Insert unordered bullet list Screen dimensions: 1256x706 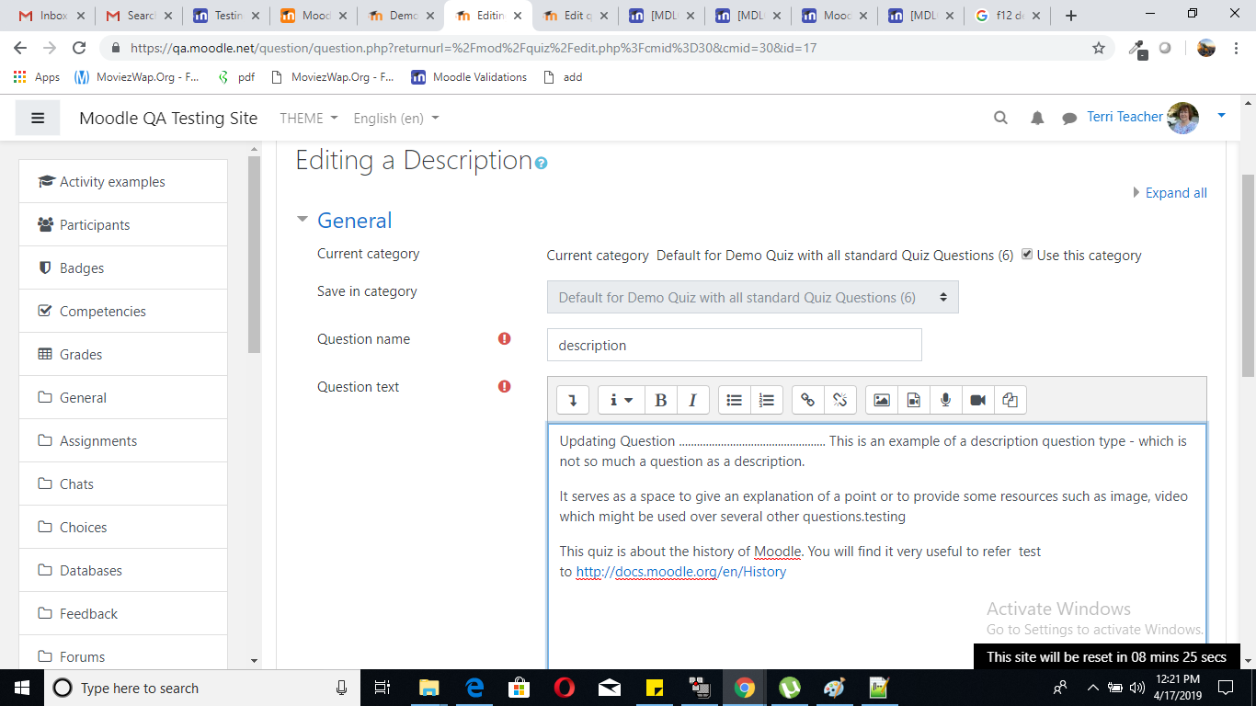pos(734,400)
